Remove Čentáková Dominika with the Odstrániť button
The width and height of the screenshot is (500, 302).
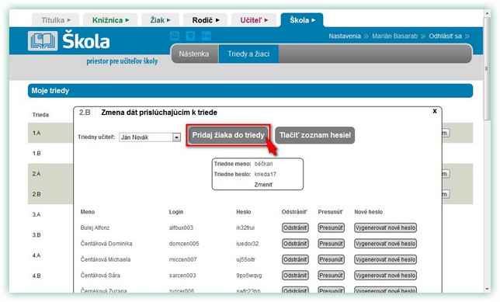click(x=295, y=244)
